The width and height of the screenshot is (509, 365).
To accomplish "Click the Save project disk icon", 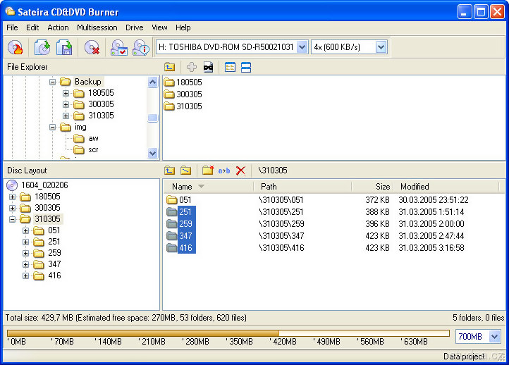I will point(64,47).
